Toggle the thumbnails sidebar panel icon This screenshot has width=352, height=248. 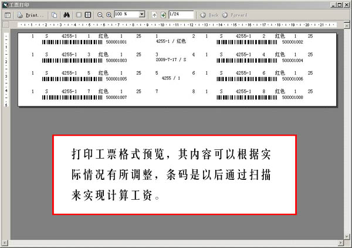(x=8, y=15)
